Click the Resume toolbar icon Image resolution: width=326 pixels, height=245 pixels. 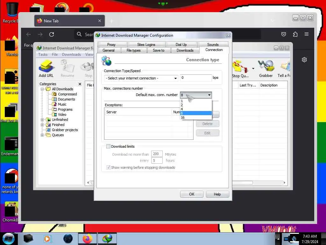point(67,69)
